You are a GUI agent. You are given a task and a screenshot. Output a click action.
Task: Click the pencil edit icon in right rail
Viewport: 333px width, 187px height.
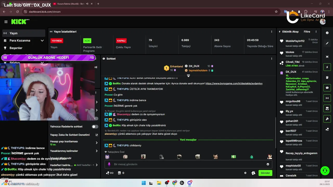(x=327, y=43)
